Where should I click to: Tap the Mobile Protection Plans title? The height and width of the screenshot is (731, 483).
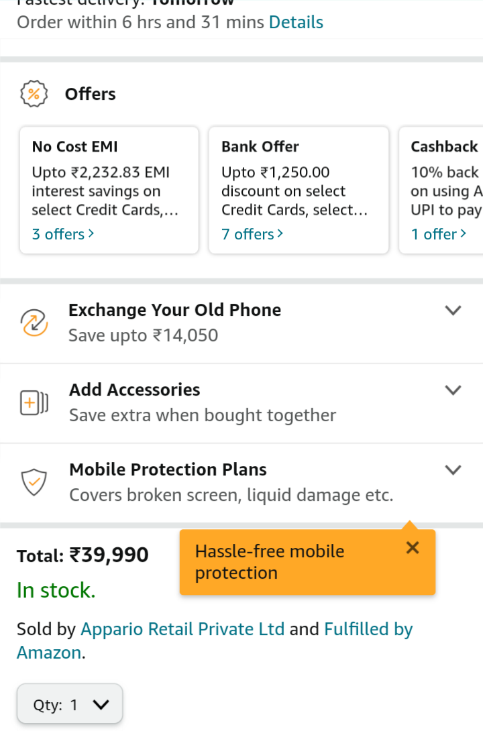point(168,469)
